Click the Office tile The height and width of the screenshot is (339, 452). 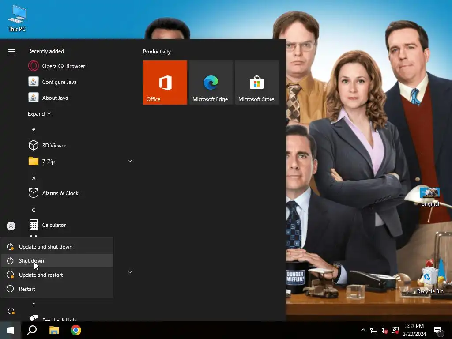[x=165, y=83]
